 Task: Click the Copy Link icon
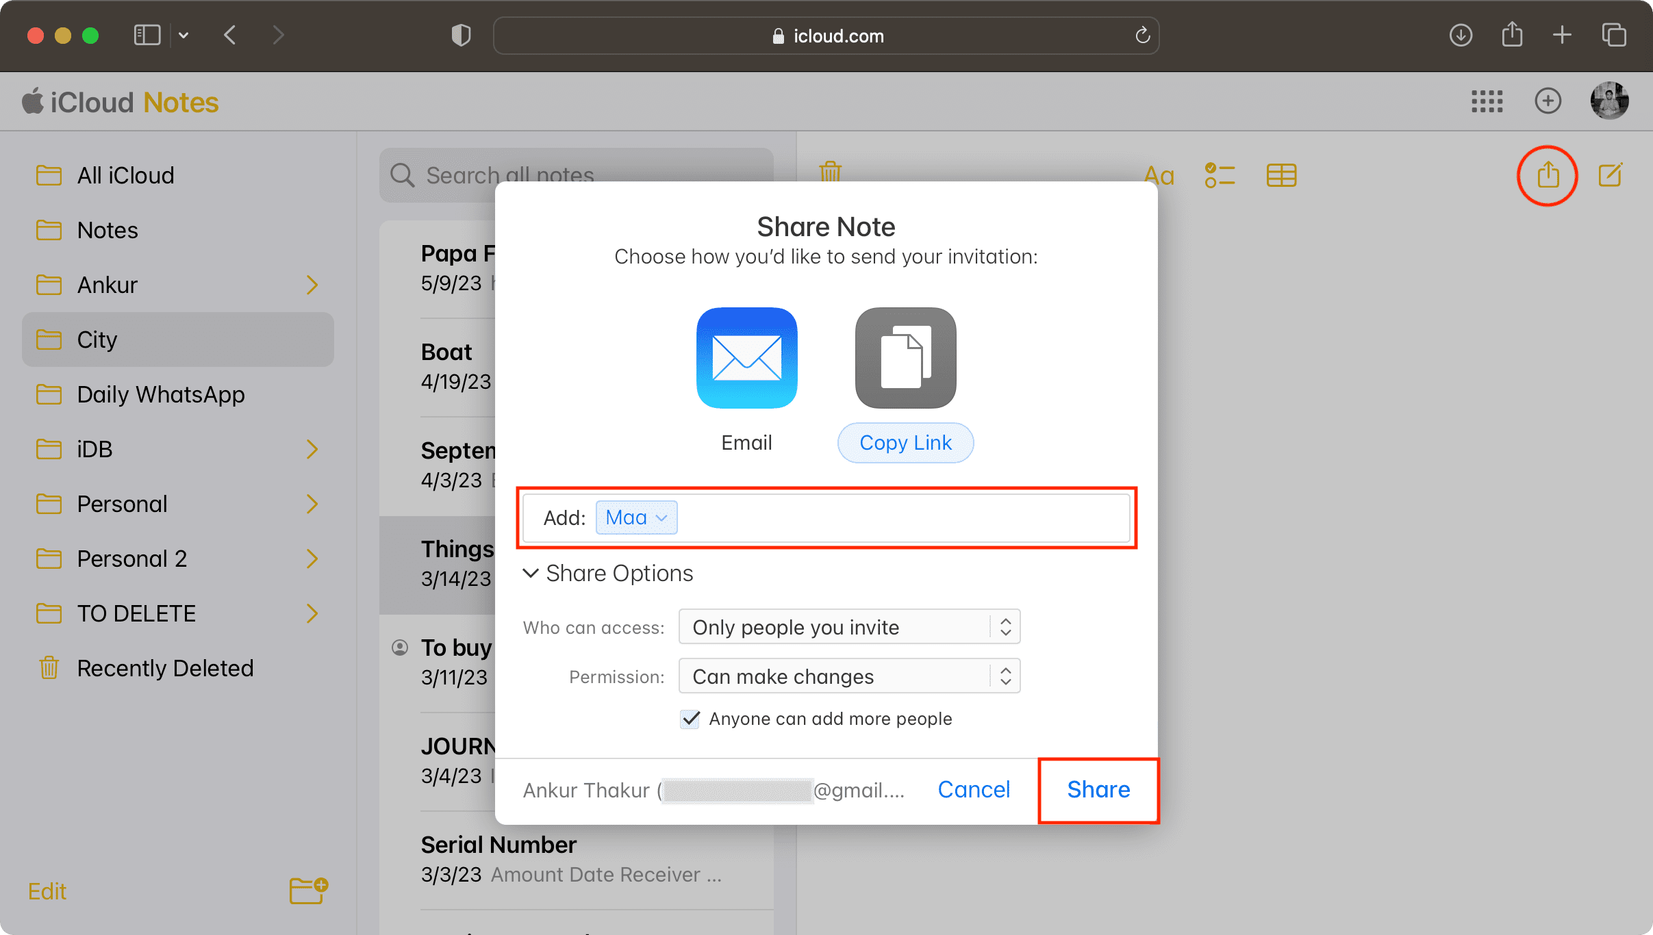click(x=905, y=357)
